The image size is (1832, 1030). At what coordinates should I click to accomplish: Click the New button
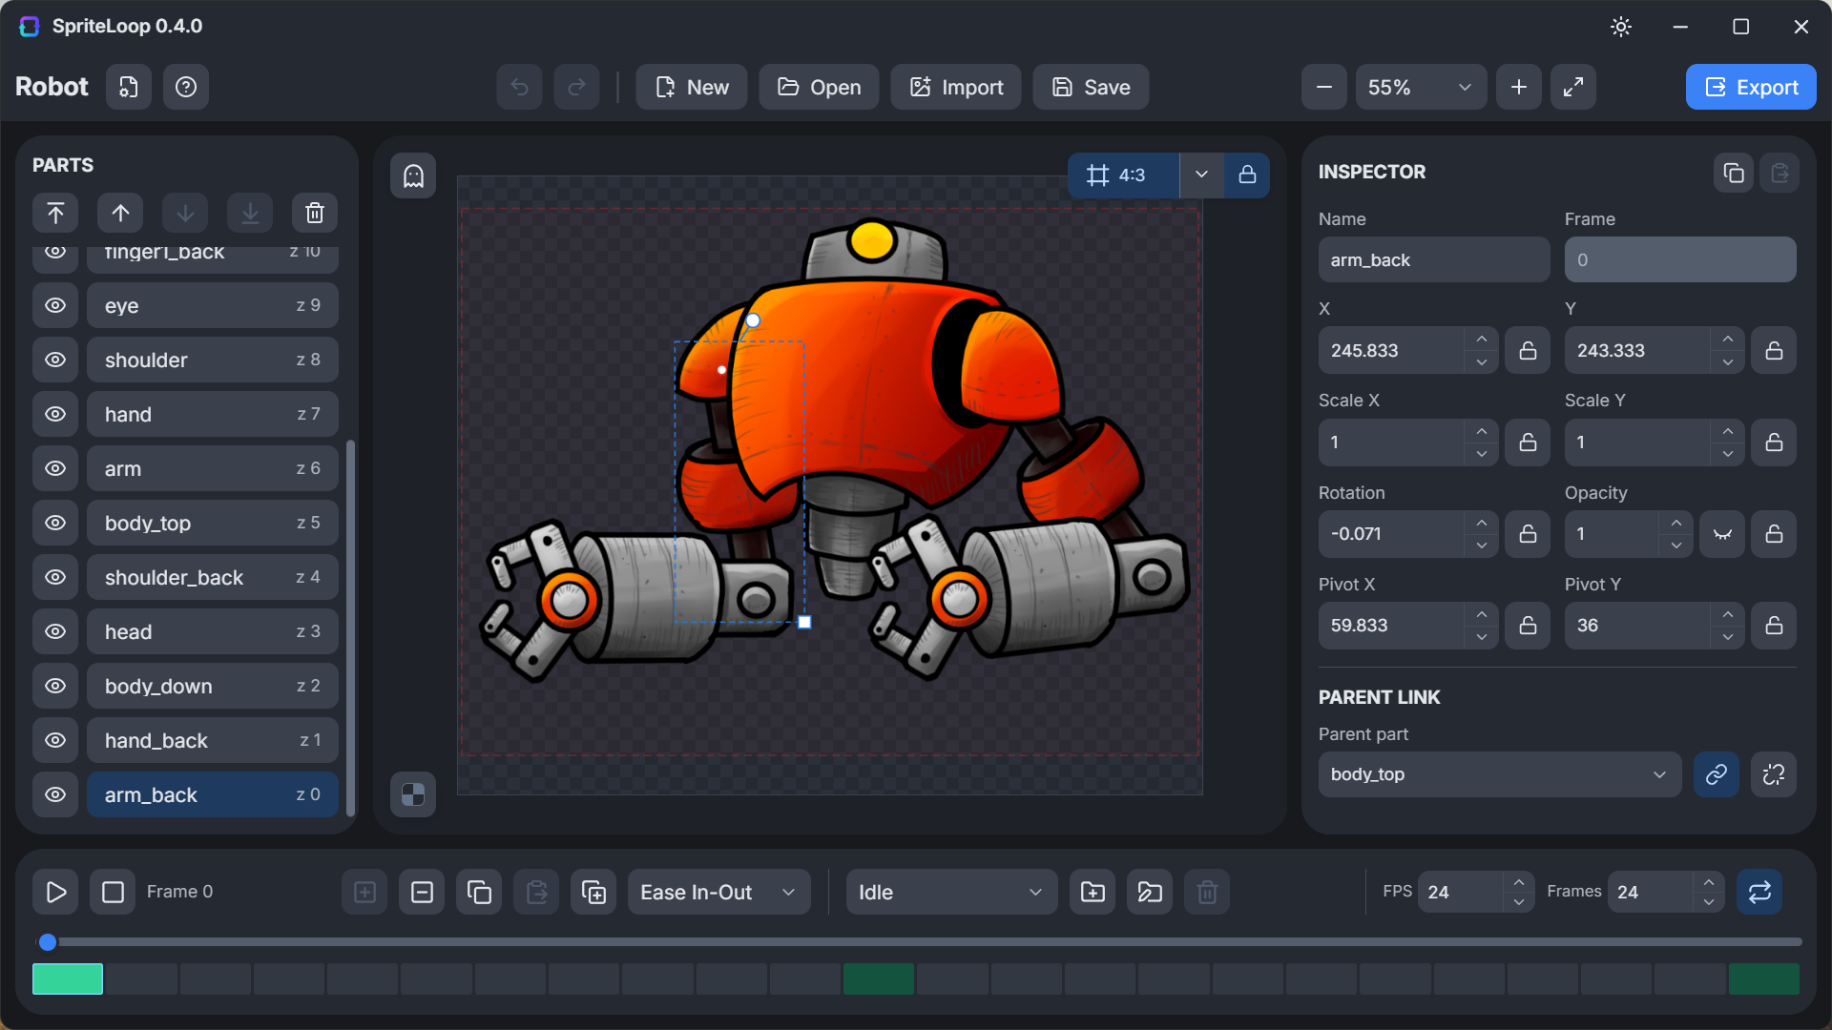pos(692,87)
